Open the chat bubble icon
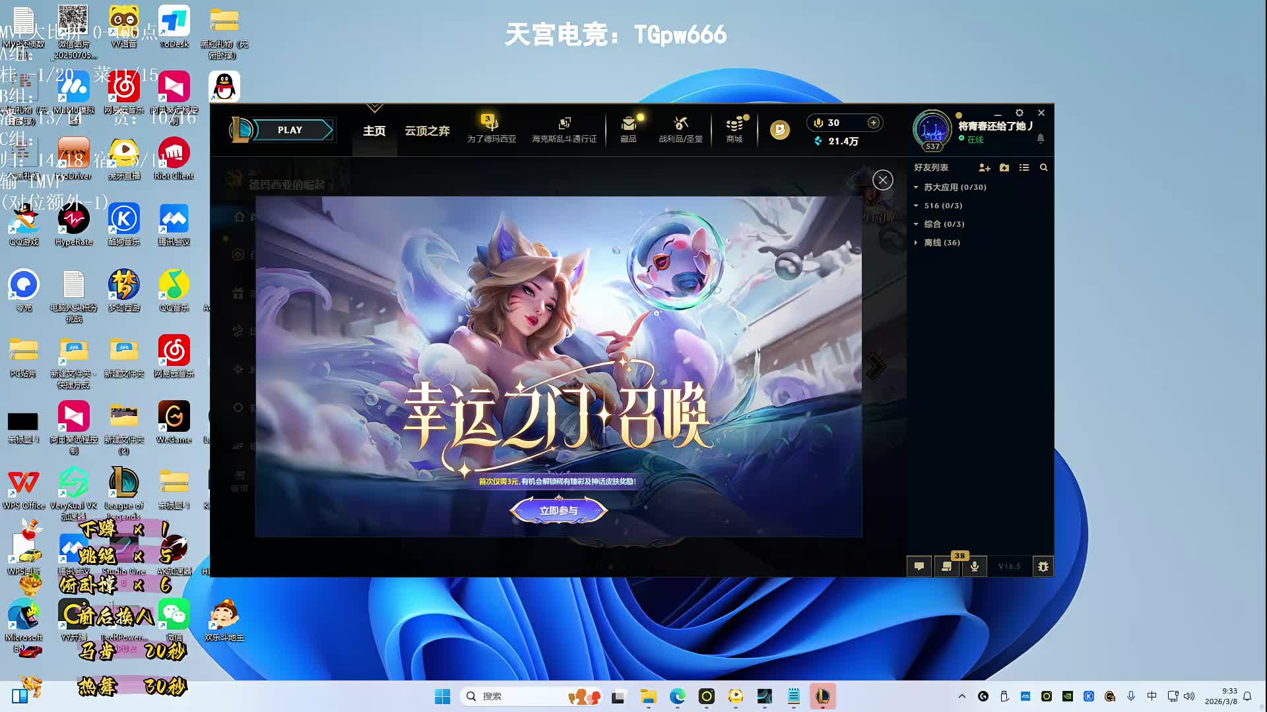Viewport: 1267px width, 712px height. (919, 566)
